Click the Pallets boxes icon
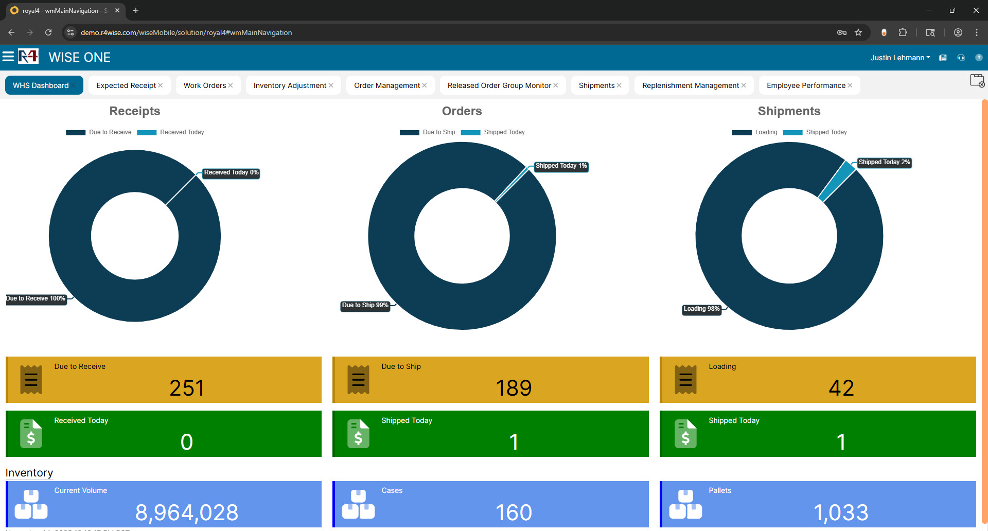 685,504
